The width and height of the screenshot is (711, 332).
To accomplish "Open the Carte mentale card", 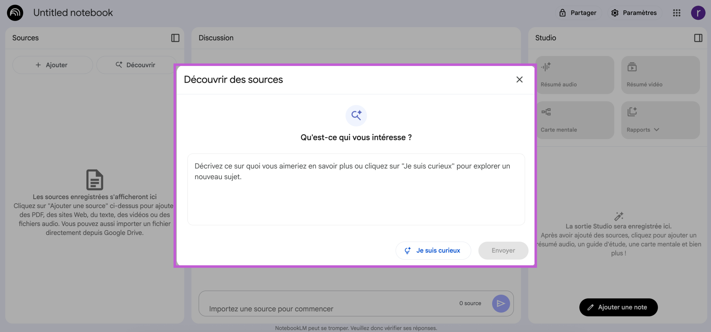I will pos(574,120).
